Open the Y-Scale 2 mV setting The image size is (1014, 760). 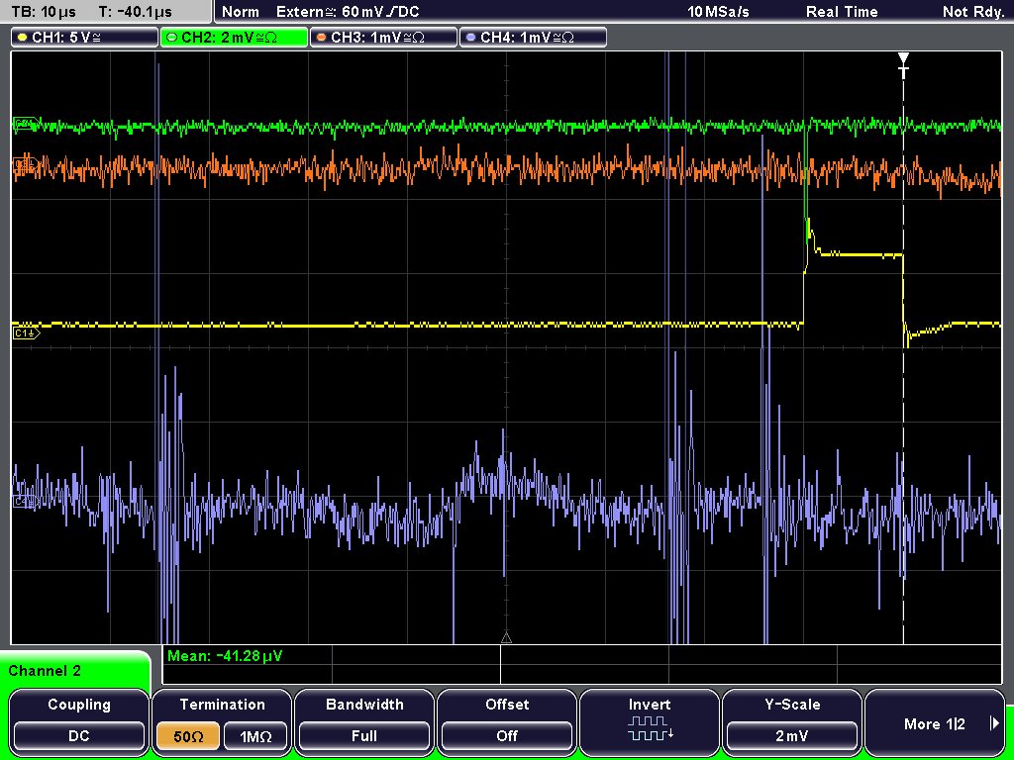point(792,735)
